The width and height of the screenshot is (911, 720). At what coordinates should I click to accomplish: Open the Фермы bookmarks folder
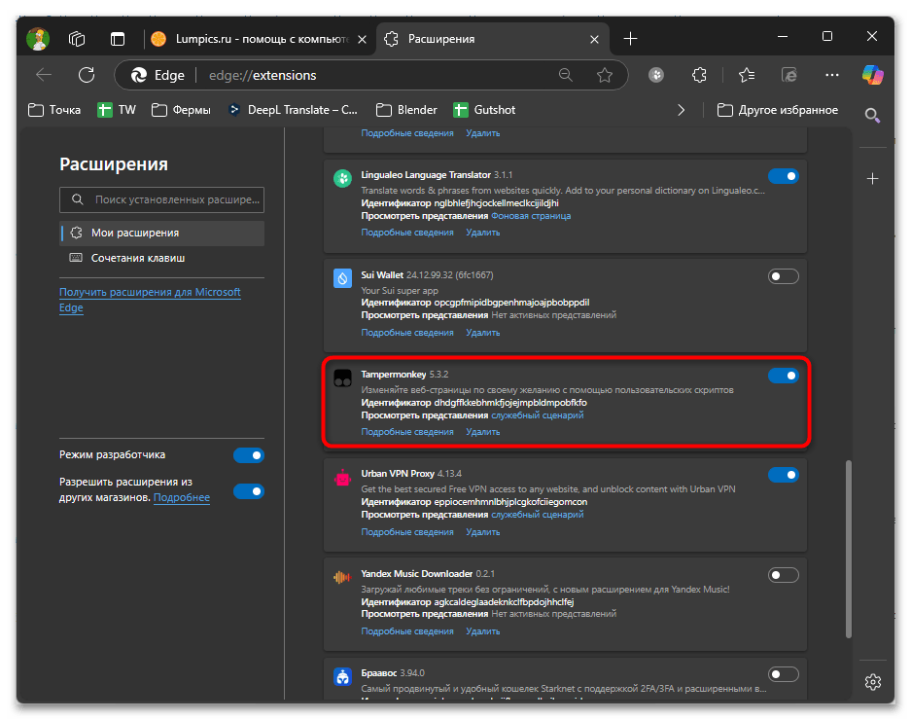[181, 110]
